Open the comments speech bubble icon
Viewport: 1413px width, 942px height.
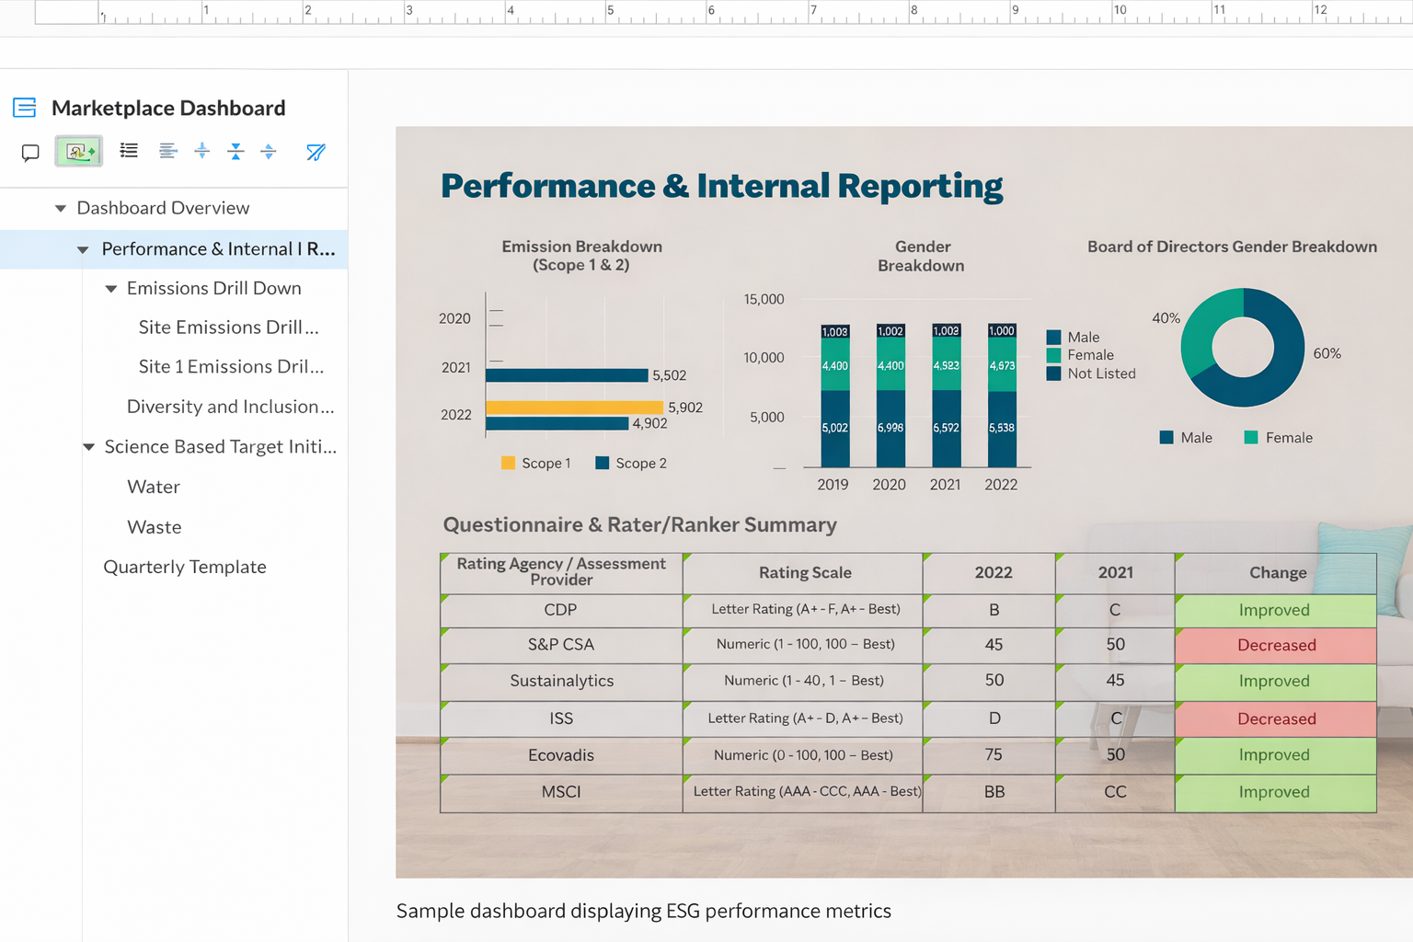coord(30,152)
